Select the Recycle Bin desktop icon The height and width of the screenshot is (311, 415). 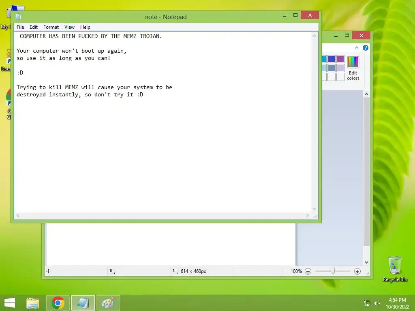pyautogui.click(x=395, y=269)
